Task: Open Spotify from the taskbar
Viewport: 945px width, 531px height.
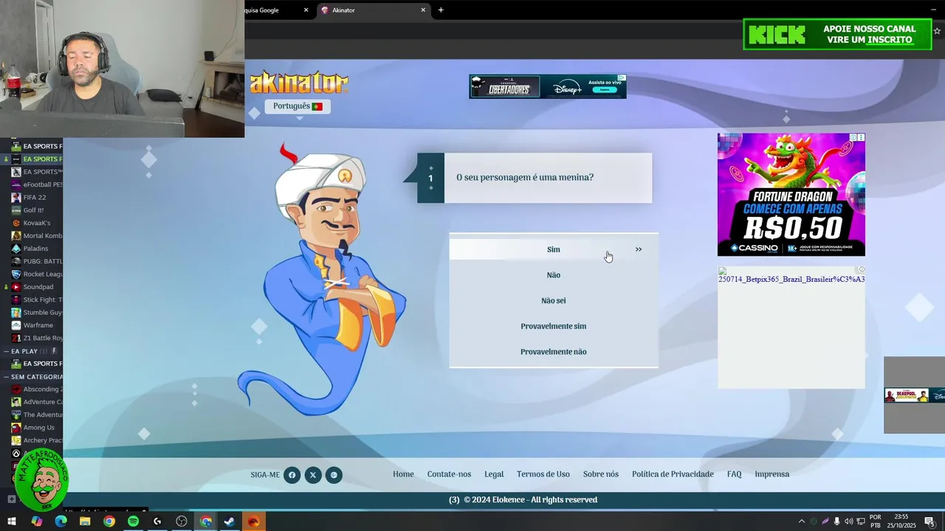Action: pyautogui.click(x=133, y=521)
